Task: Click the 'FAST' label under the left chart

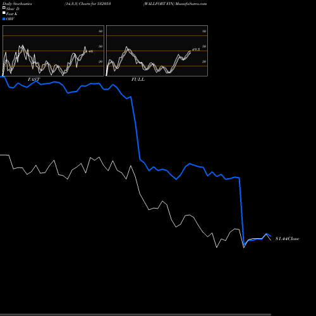Action: [x=33, y=80]
